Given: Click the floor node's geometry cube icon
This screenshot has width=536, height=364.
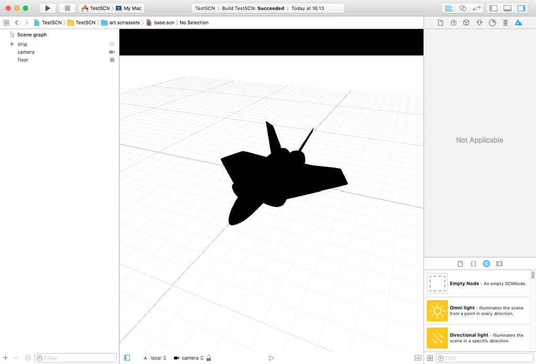Looking at the screenshot, I should [112, 60].
